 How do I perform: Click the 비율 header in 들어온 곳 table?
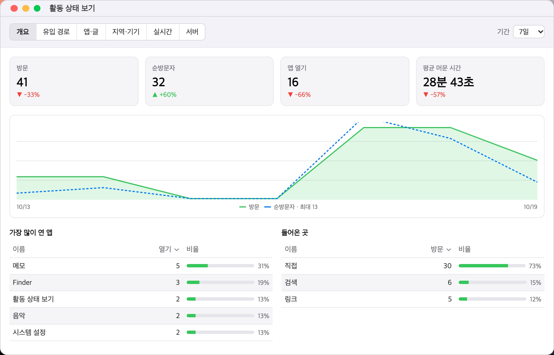point(465,249)
